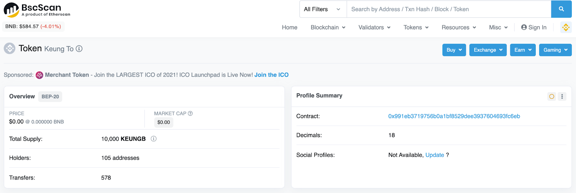Open the Buy dropdown button
Image resolution: width=576 pixels, height=193 pixels.
454,50
